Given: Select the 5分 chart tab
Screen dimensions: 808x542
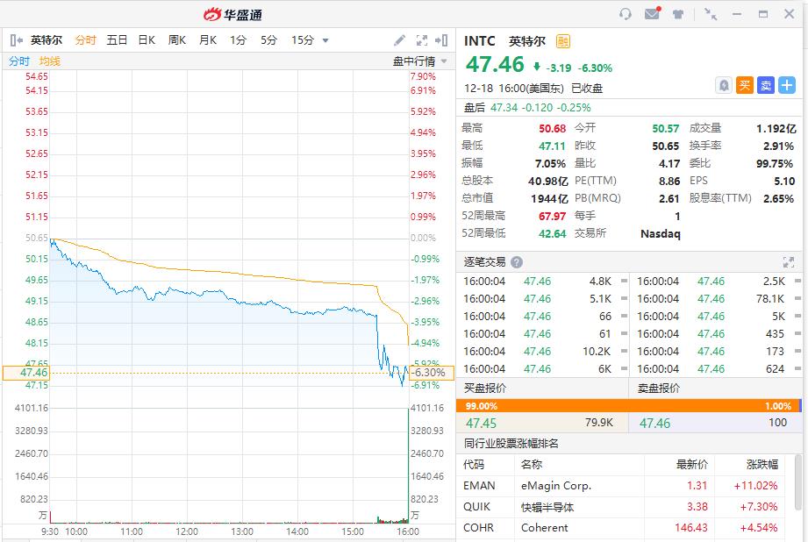Looking at the screenshot, I should click(x=268, y=40).
